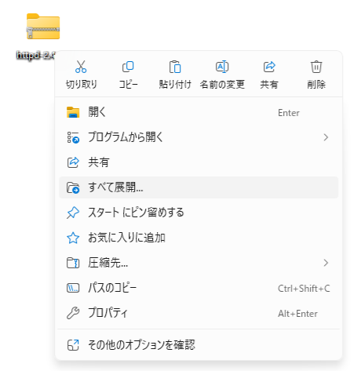Select パスのコピー menu entry
This screenshot has width=361, height=371.
coord(199,288)
